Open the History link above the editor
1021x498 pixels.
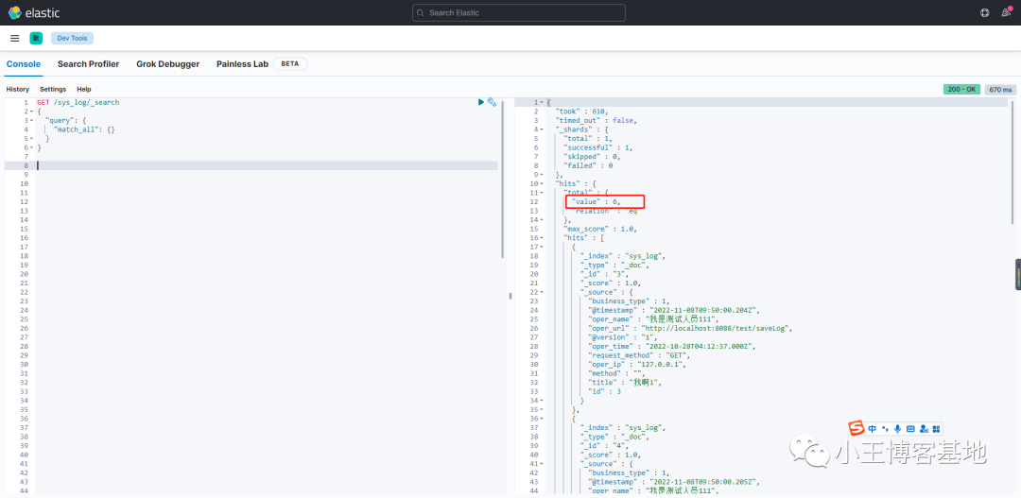pos(18,89)
